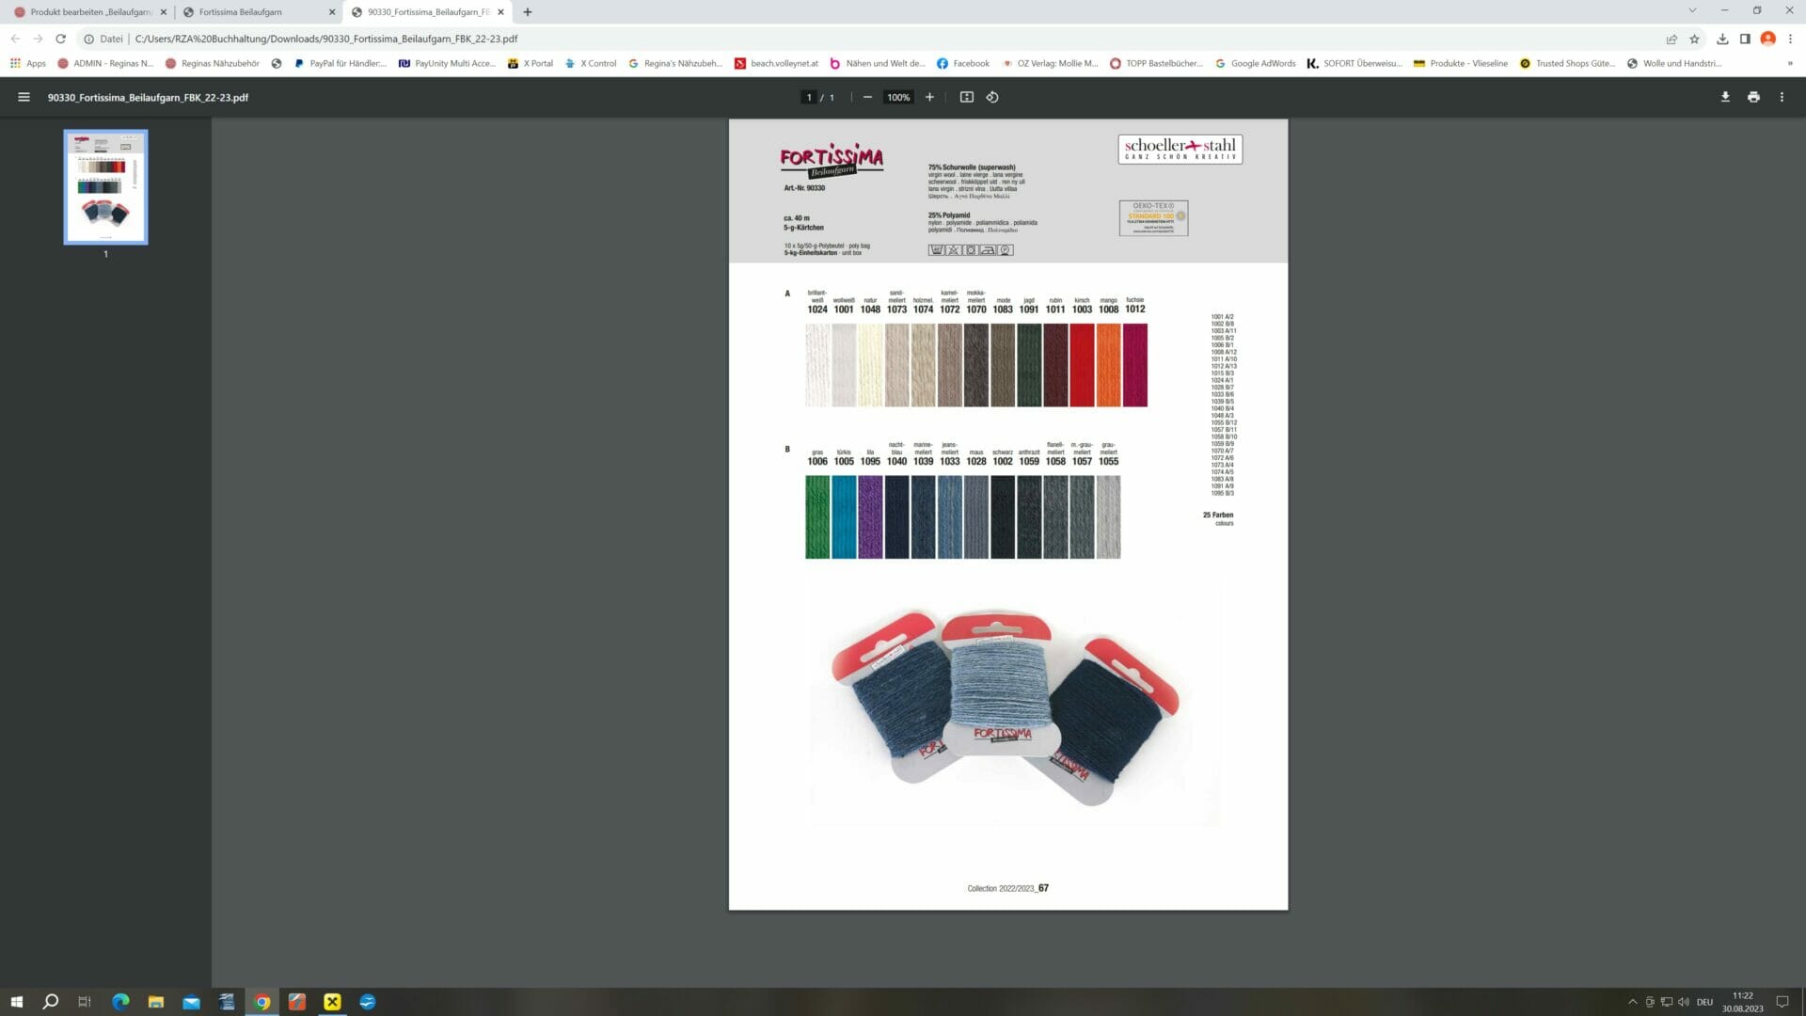Open 'TOPP Bastelbücher' bookmark

click(x=1157, y=63)
